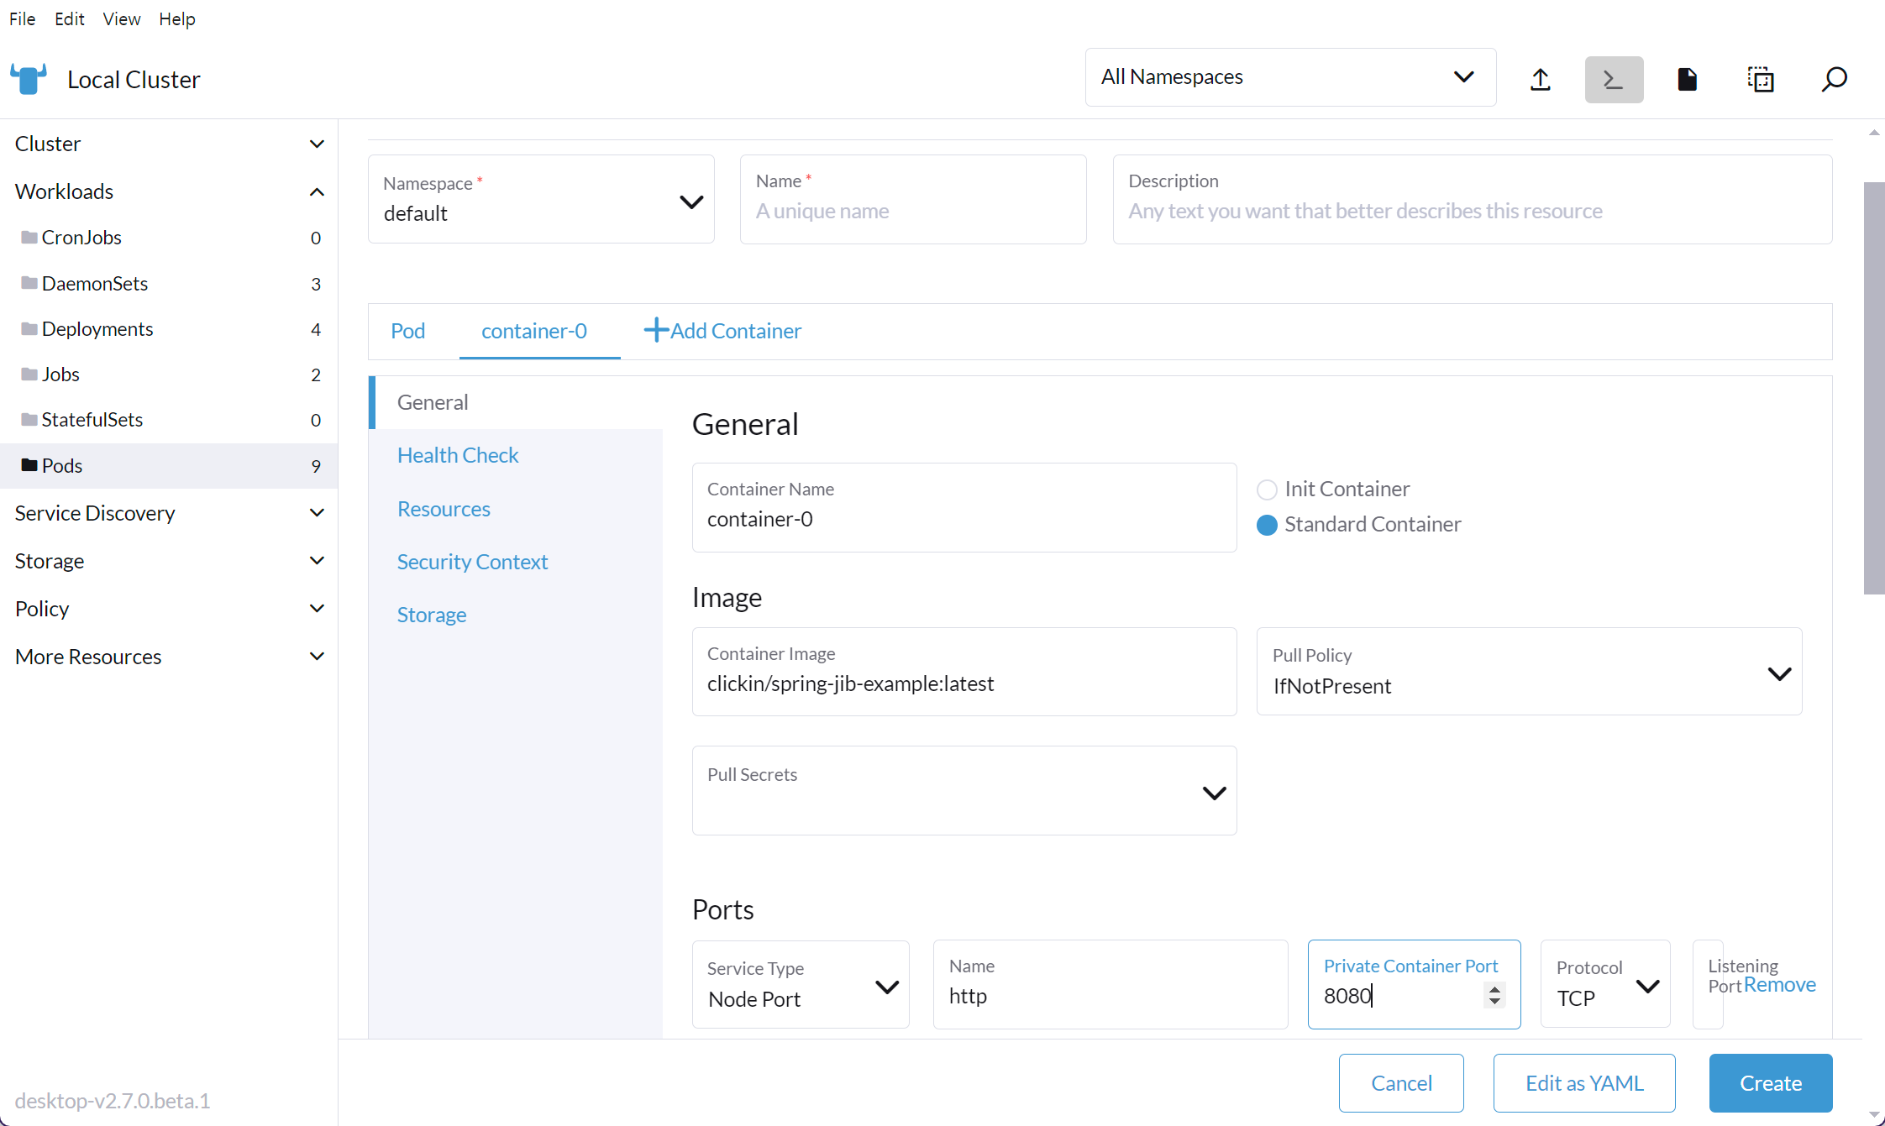The width and height of the screenshot is (1885, 1126).
Task: Click the CronJobs folder icon
Action: pyautogui.click(x=29, y=237)
